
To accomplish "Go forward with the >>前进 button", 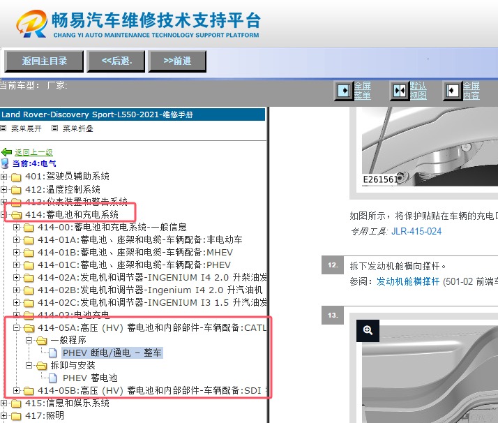I will pos(177,61).
